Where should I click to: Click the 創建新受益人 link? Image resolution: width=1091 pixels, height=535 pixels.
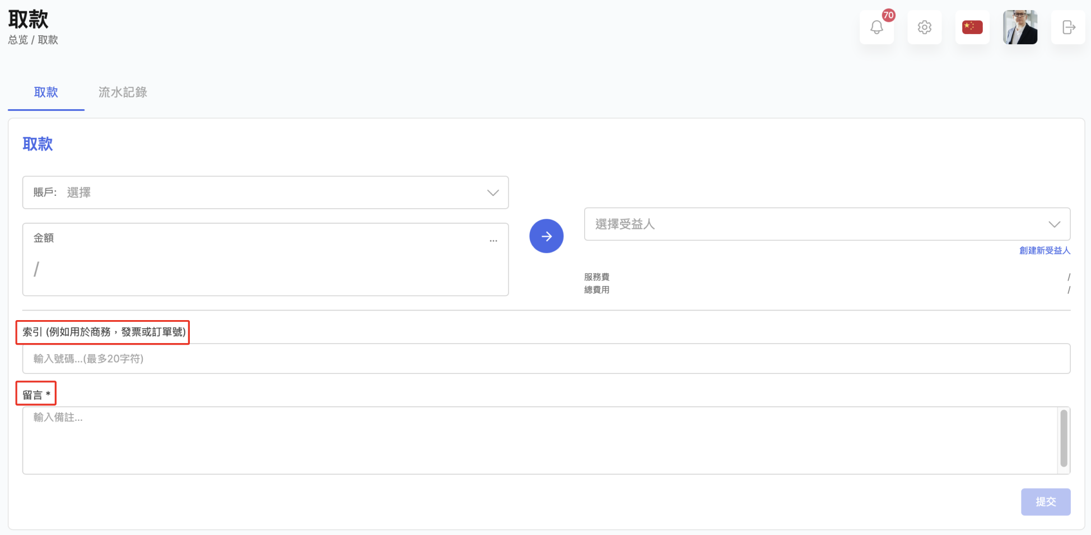(x=1045, y=250)
